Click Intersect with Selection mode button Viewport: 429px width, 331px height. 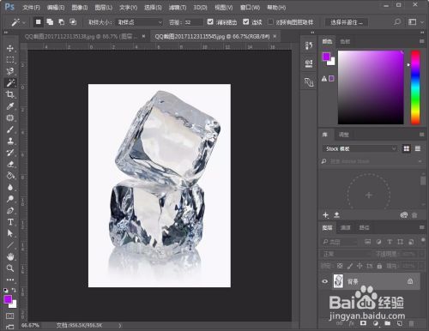point(73,22)
